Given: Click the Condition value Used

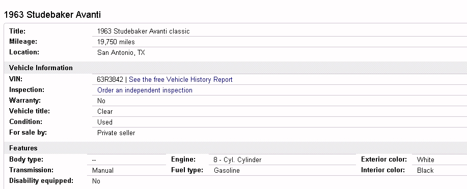Looking at the screenshot, I should click(x=105, y=122).
